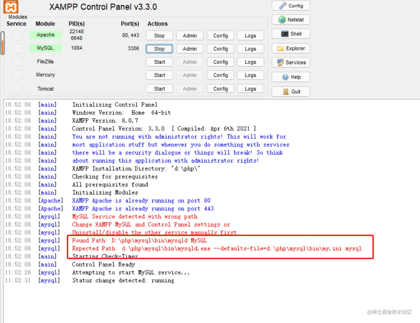
Task: Toggle the Apache service checkbox
Action: (x=17, y=35)
